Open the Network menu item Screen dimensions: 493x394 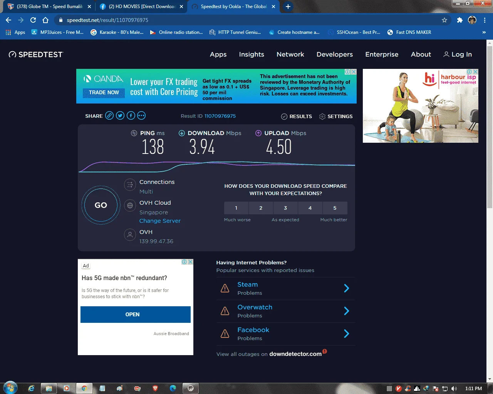click(290, 55)
